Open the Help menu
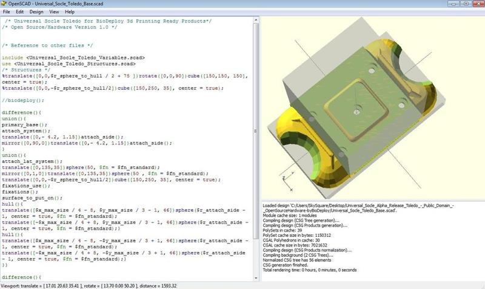This screenshot has height=289, width=485. [x=70, y=12]
